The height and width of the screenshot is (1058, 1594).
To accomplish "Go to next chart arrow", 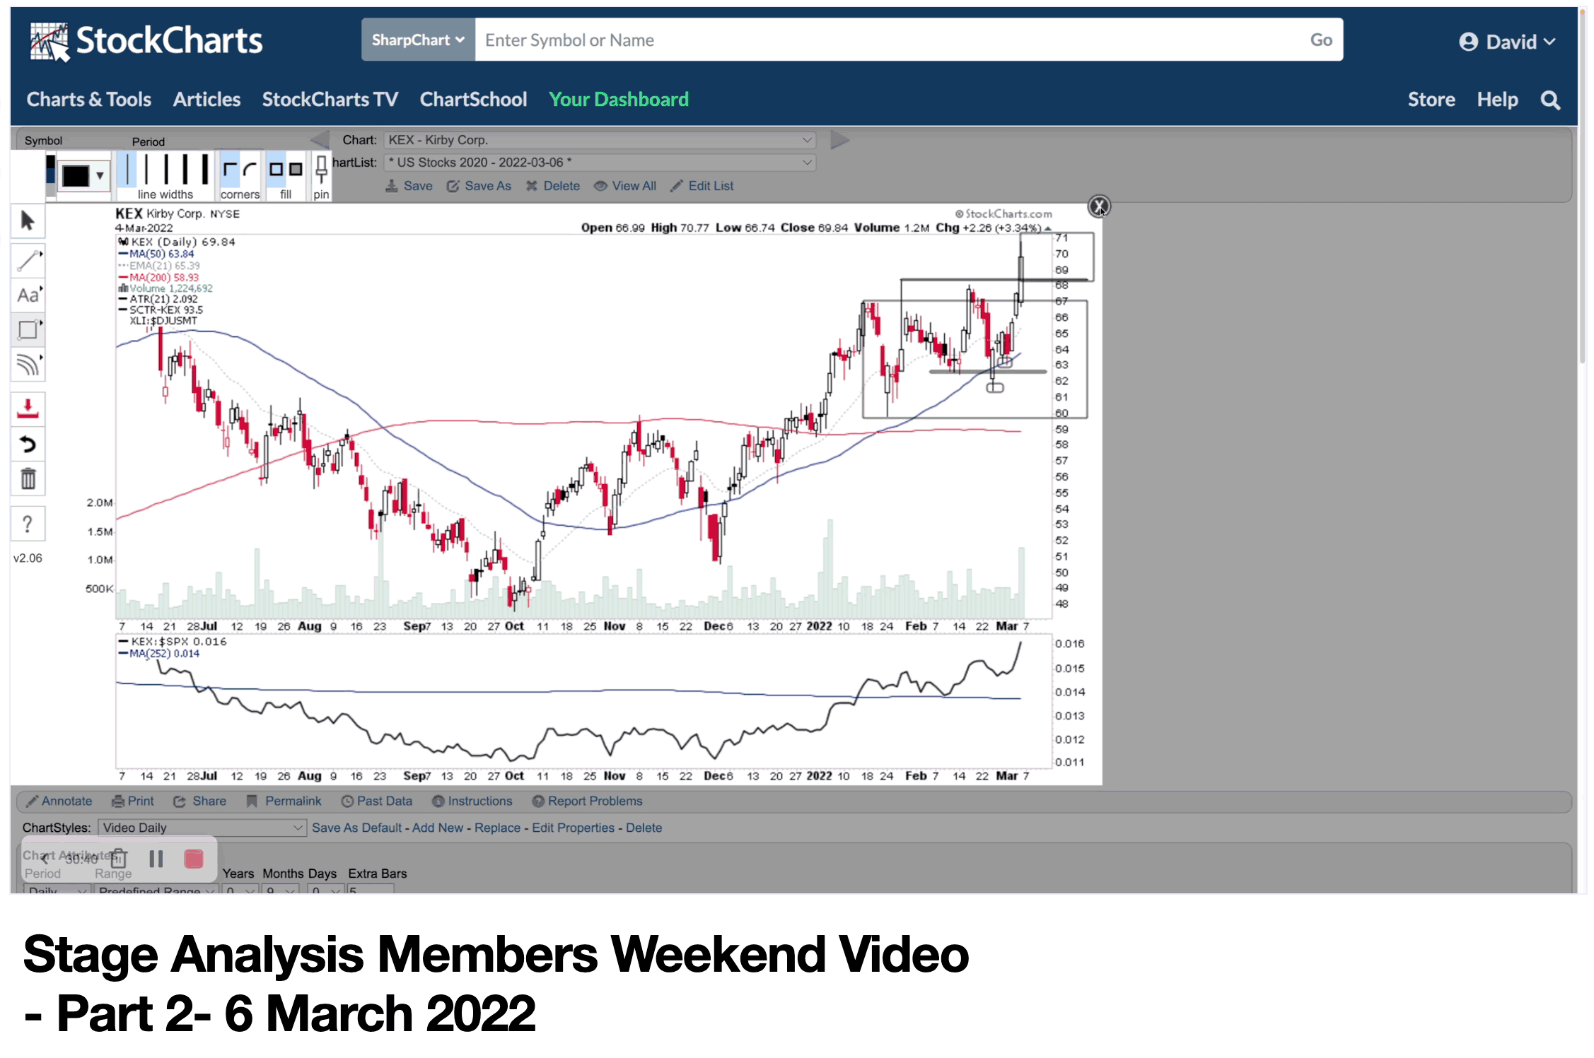I will [x=839, y=140].
